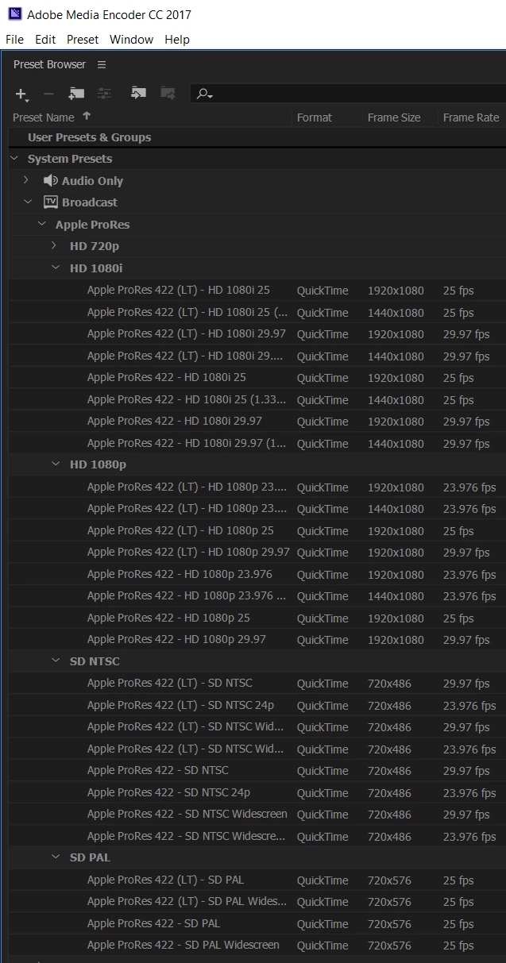The width and height of the screenshot is (506, 963).
Task: Click the Apple ProRes group label
Action: (x=92, y=225)
